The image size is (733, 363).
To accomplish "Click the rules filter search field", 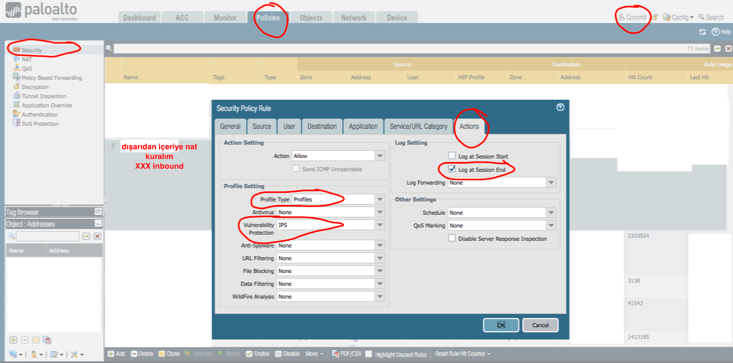I will 399,49.
